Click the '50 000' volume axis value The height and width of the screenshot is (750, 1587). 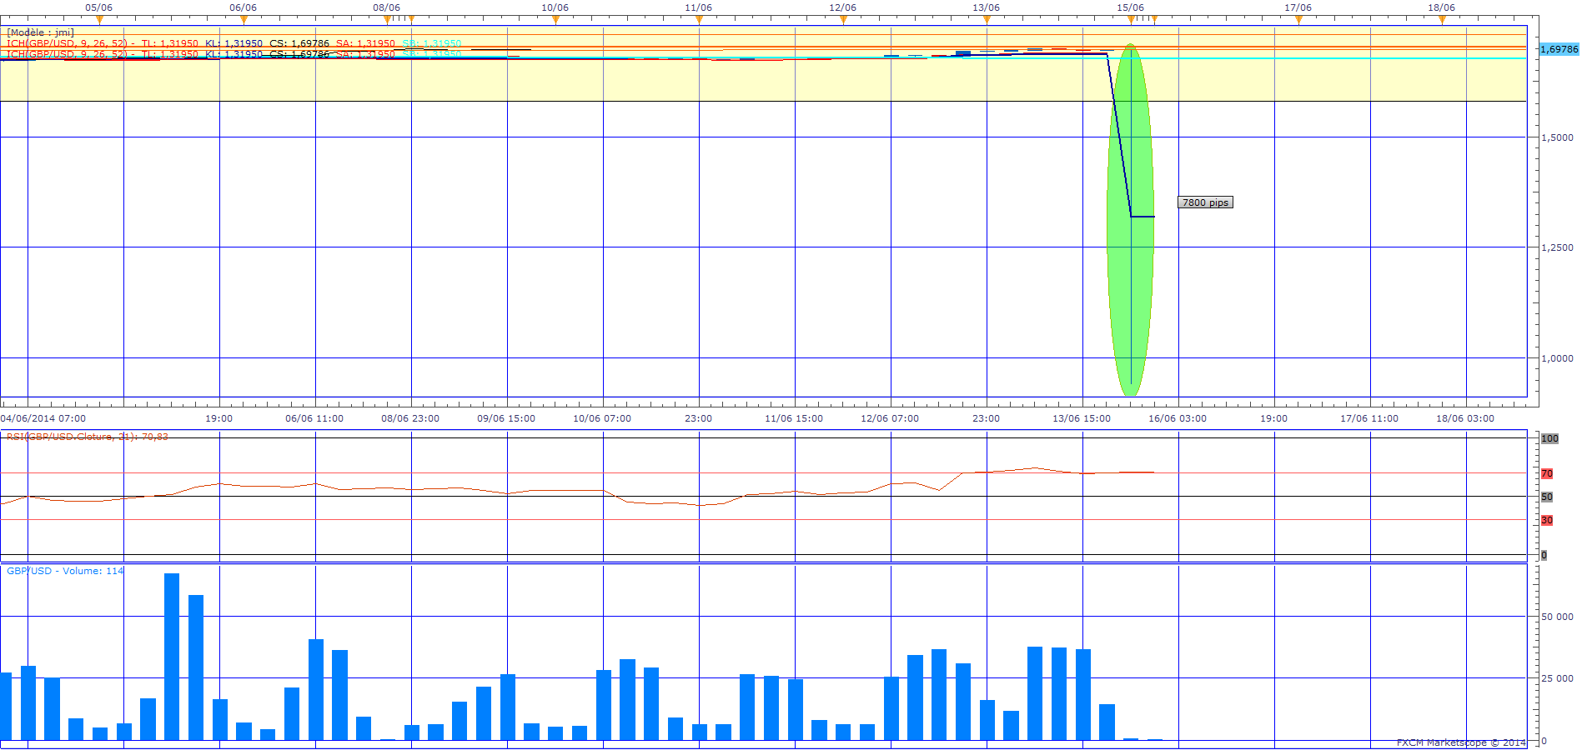(x=1557, y=617)
